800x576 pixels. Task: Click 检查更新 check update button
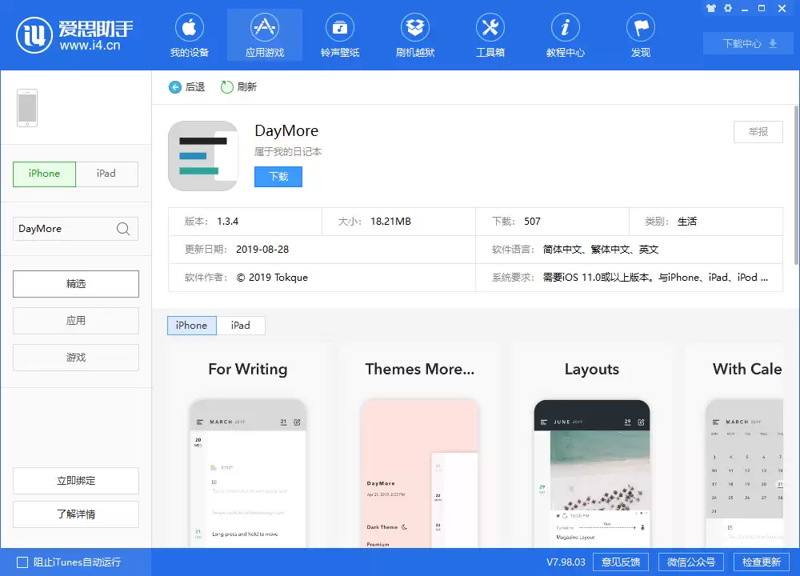[x=762, y=562]
